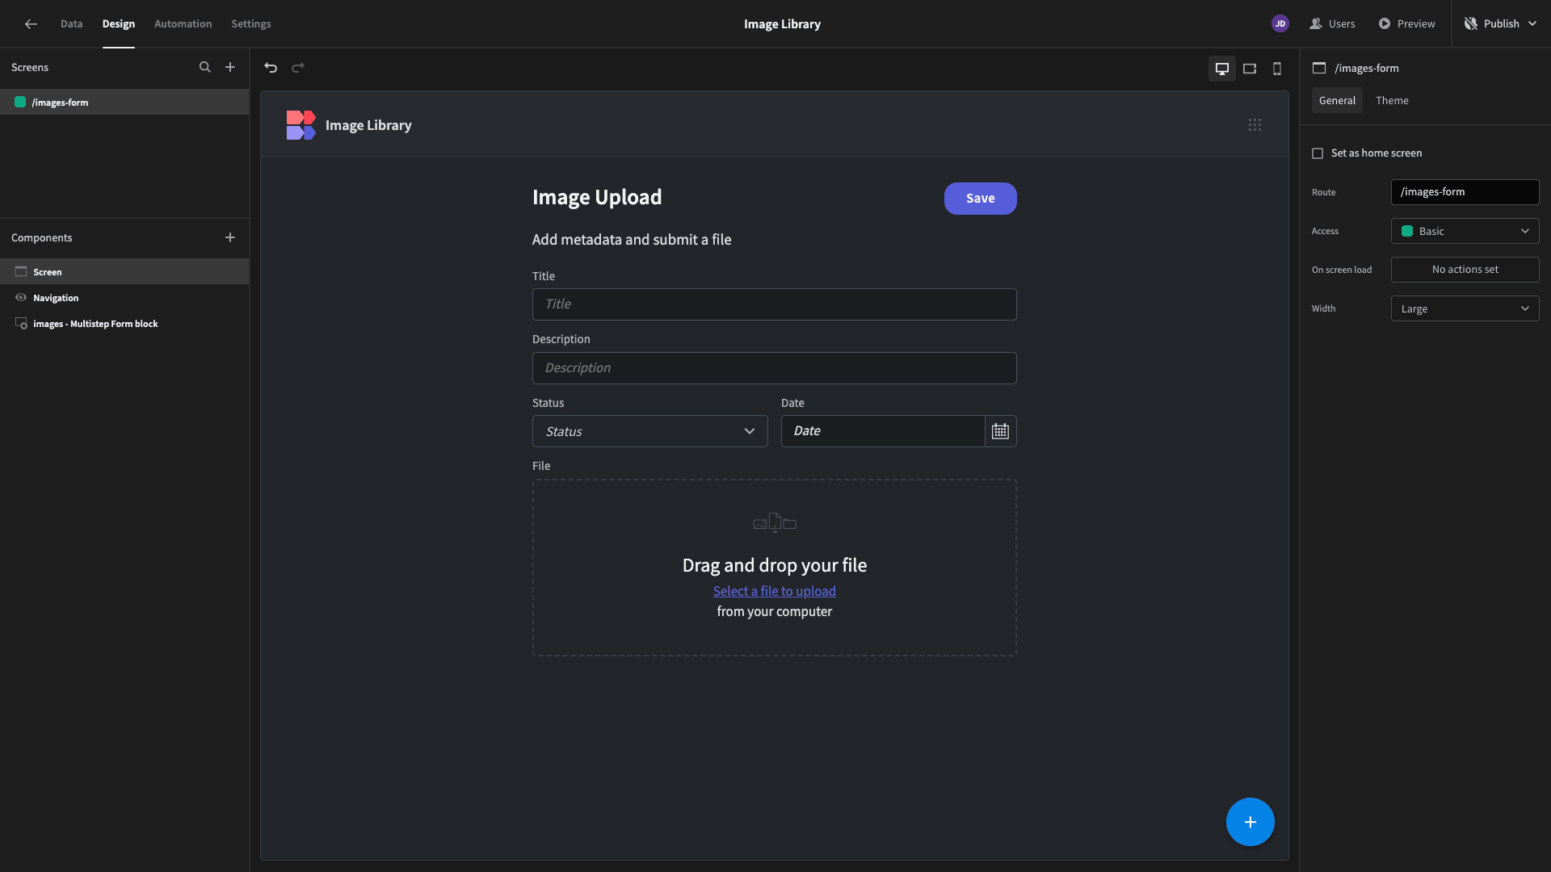Select /images-form in Screens list
1551x872 pixels.
[124, 103]
